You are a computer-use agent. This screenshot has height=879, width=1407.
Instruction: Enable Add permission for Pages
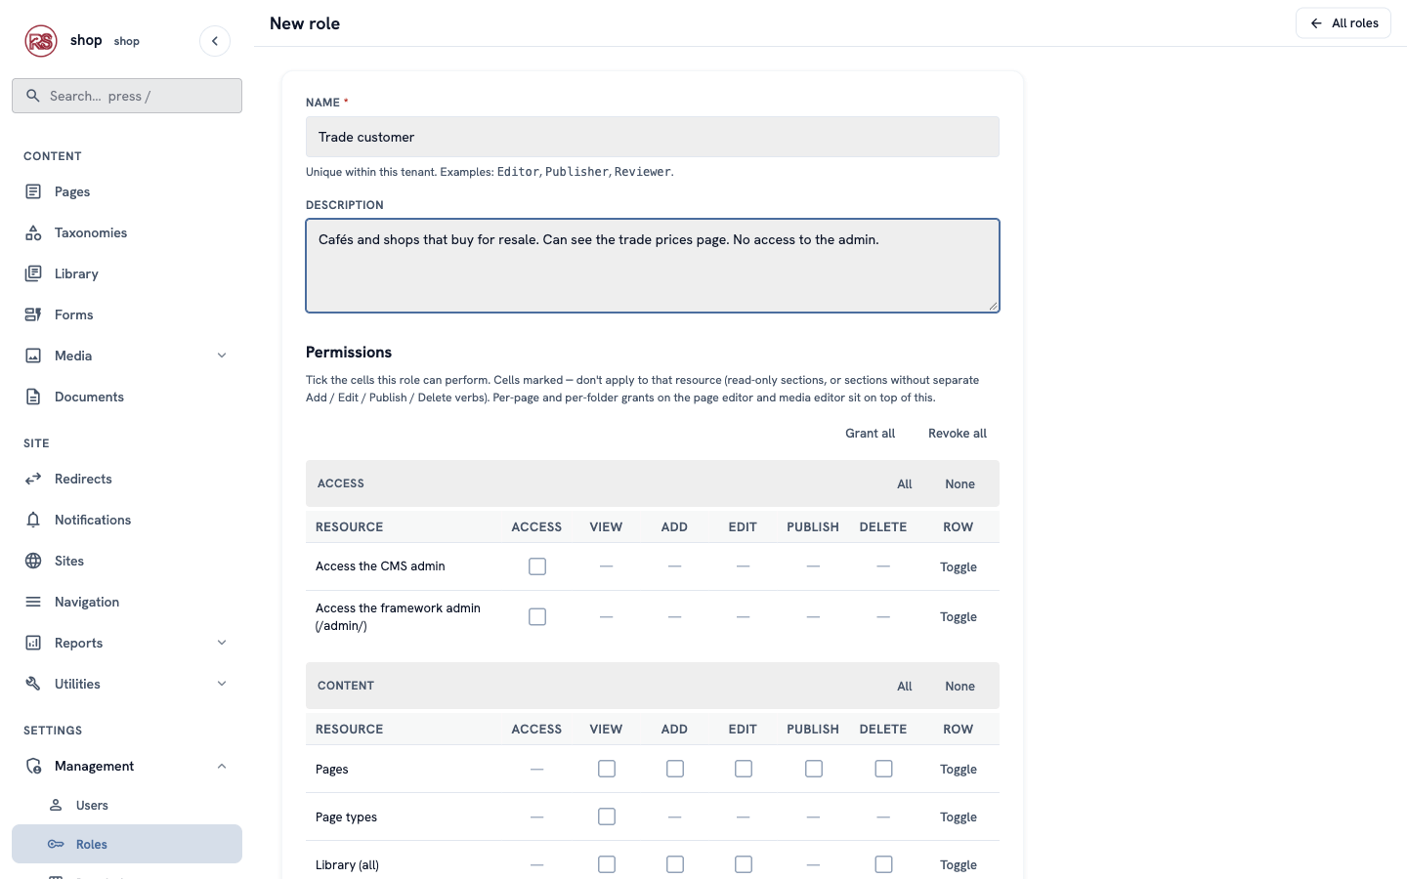675,769
